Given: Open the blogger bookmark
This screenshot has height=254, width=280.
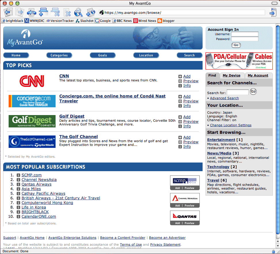Looking at the screenshot, I should [x=166, y=21].
